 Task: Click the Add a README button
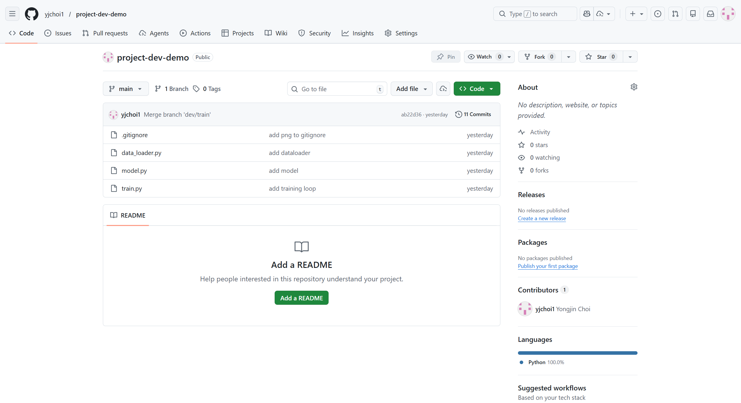[x=301, y=297]
